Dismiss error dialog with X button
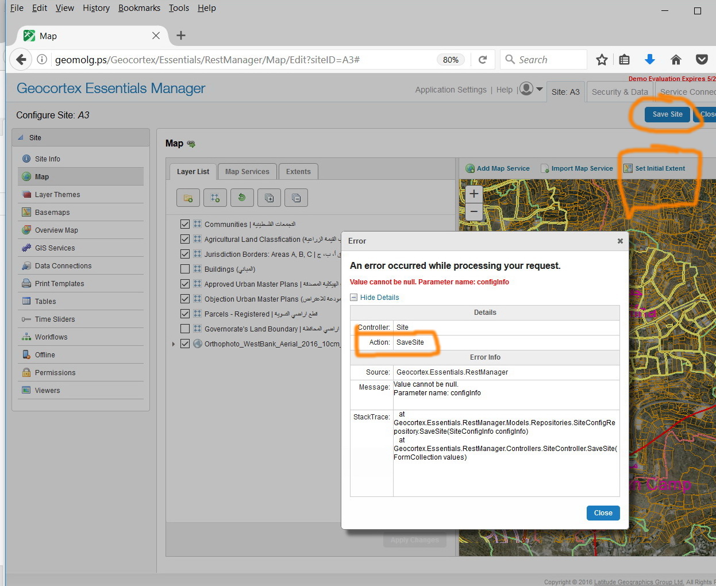 (x=620, y=241)
